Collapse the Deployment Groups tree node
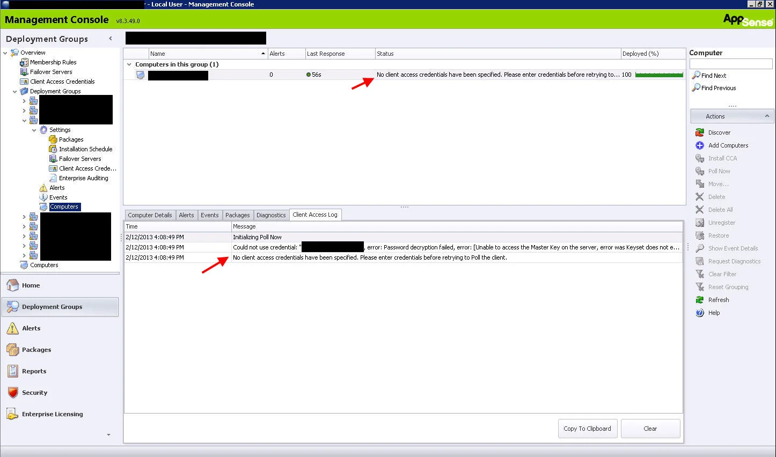776x457 pixels. pos(14,91)
